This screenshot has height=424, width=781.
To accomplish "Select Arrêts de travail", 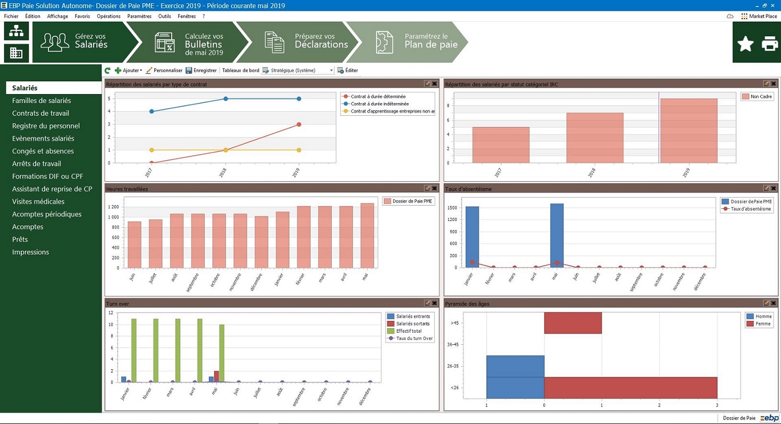I will pyautogui.click(x=37, y=164).
